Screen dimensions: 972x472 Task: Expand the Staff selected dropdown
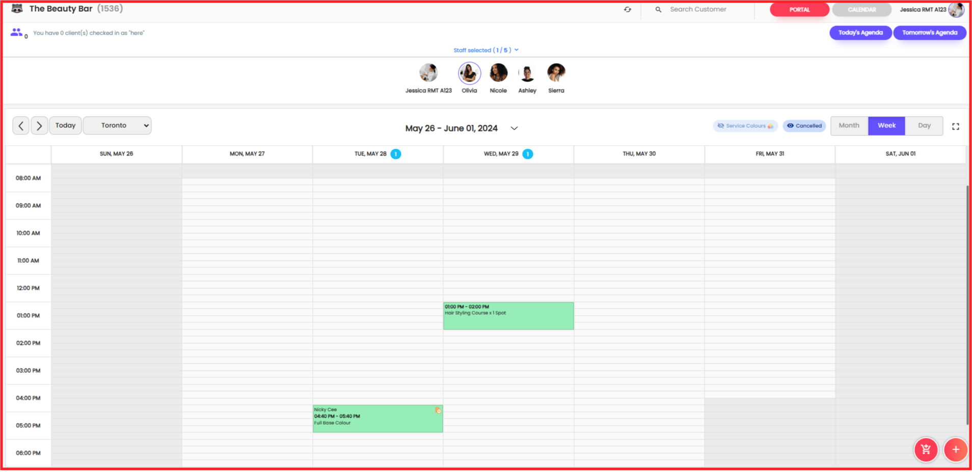coord(486,50)
